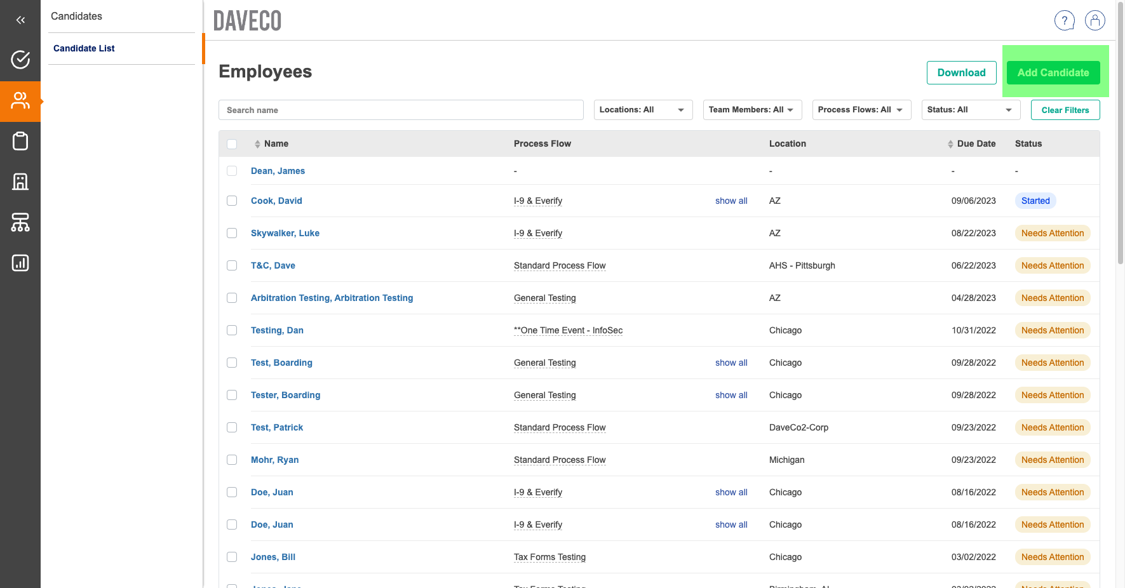Open the clipboard icon in sidebar

click(20, 141)
